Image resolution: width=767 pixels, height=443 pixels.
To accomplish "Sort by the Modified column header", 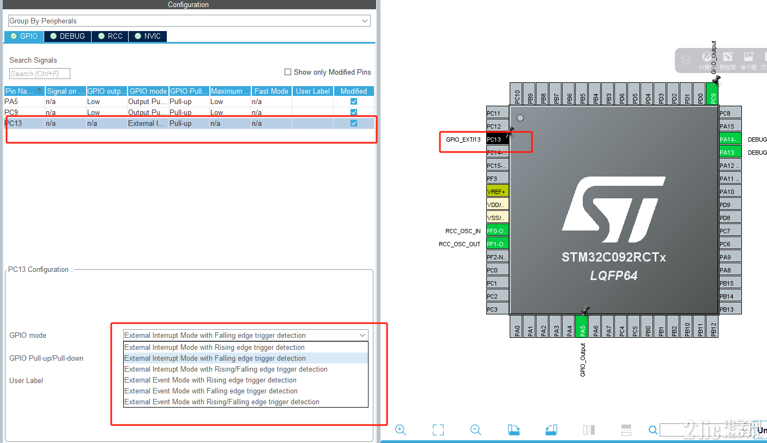I will click(x=354, y=91).
